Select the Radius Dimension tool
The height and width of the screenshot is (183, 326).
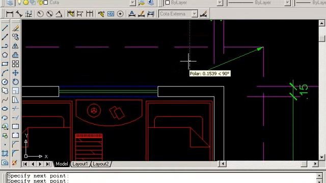point(40,14)
